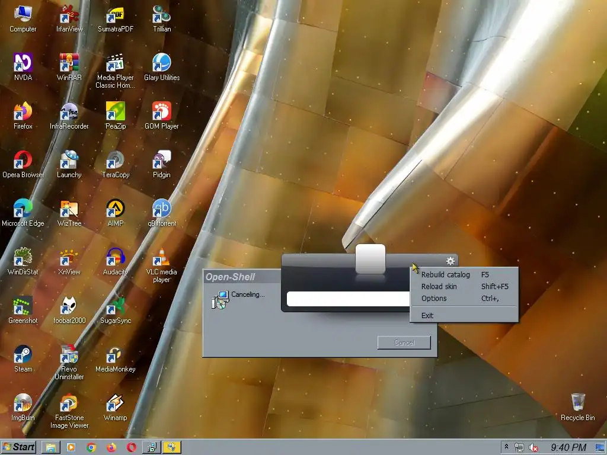Select the Greenshot desktop shortcut
The image size is (607, 455).
tap(23, 310)
